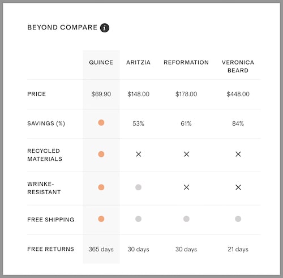283x278 pixels.
Task: Click Quince's orange Savings dot
Action: [101, 123]
